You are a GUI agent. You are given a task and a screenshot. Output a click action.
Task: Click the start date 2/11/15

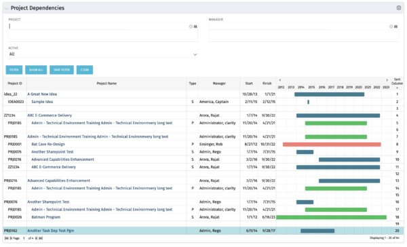(251, 102)
